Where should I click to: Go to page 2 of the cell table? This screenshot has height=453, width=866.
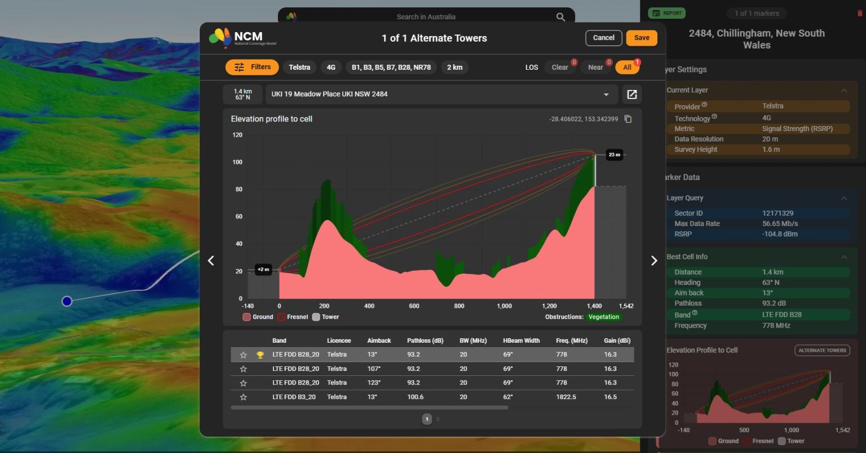(438, 419)
